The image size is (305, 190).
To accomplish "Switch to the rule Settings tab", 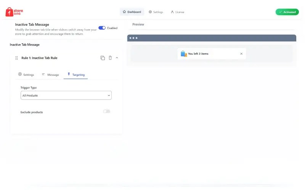I will (26, 74).
